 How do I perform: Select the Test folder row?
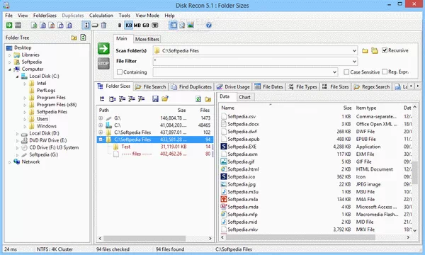155,147
